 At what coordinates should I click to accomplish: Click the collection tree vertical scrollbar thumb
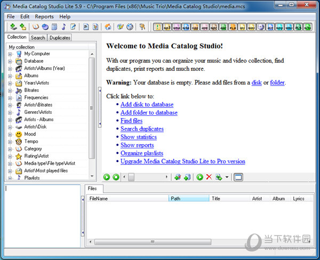point(92,108)
